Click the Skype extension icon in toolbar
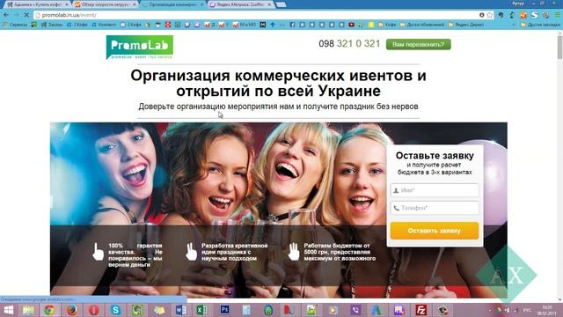The image size is (563, 317). coord(535,15)
